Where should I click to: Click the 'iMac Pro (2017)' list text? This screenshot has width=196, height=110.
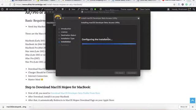pyautogui.click(x=32, y=58)
